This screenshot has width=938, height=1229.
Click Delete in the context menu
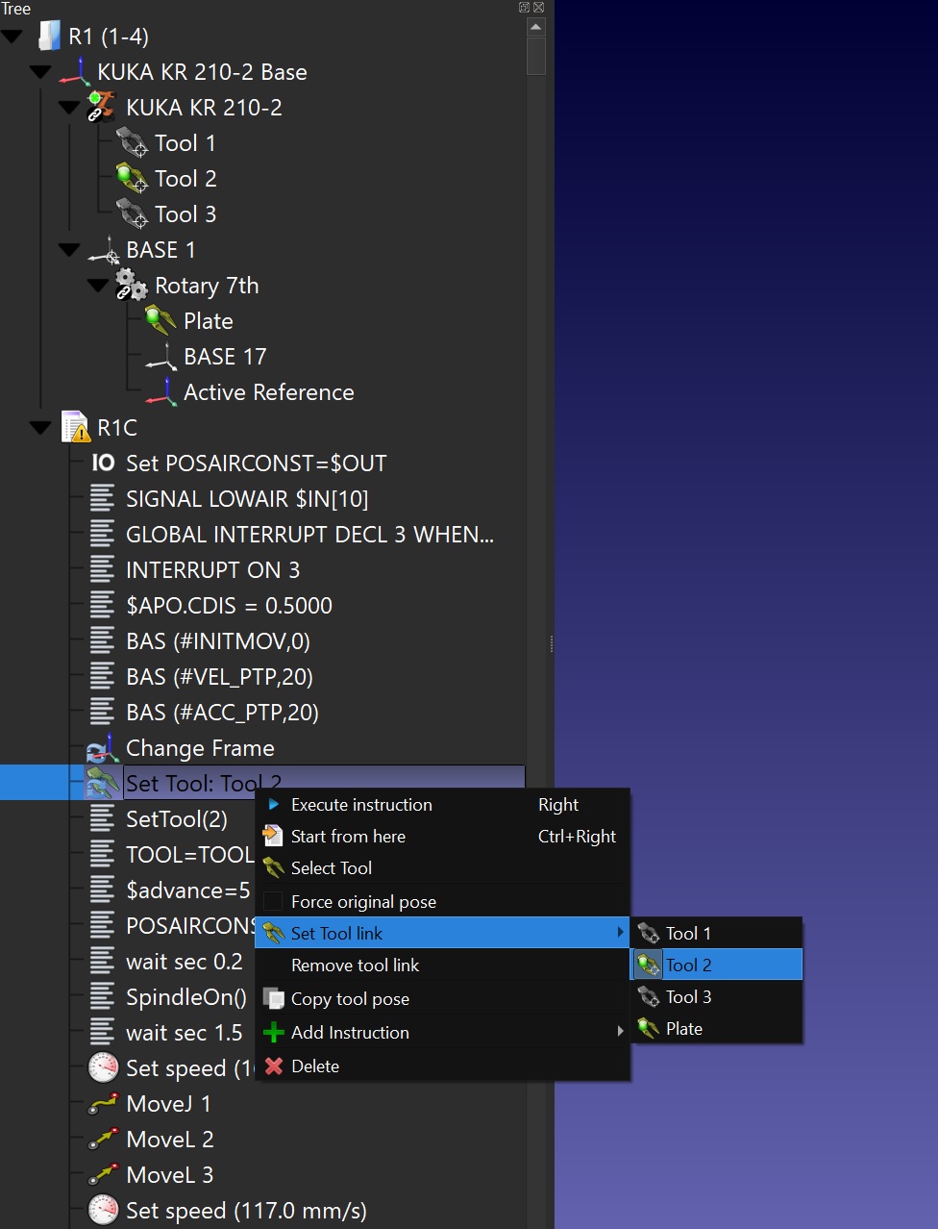click(315, 1066)
